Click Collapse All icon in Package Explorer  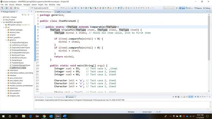click(23, 15)
